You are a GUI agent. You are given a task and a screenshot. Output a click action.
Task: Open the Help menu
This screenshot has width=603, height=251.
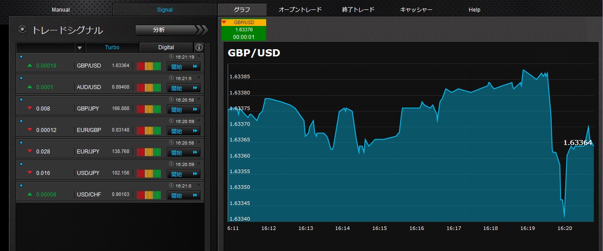pos(474,10)
